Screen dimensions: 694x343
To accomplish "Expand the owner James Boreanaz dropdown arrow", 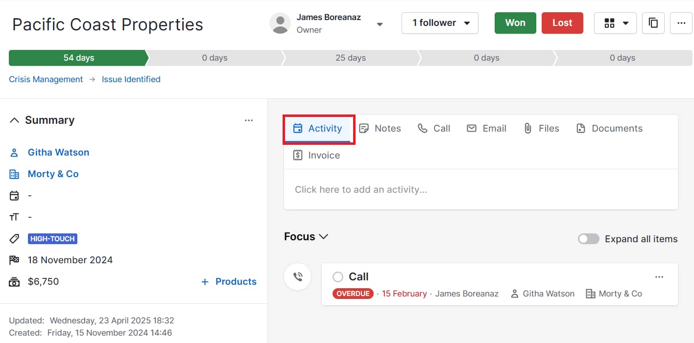I will [x=380, y=24].
